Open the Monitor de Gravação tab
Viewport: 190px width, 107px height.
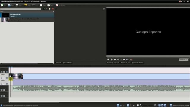tap(113, 63)
